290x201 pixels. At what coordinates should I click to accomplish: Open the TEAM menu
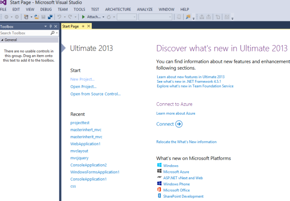coord(63,10)
